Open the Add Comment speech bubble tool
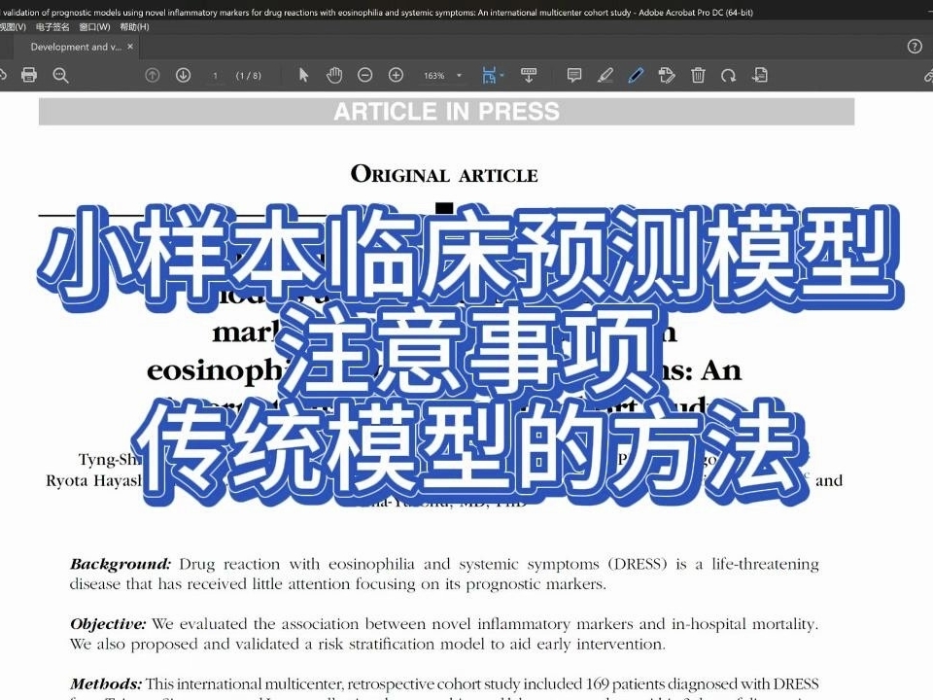This screenshot has width=933, height=700. [574, 75]
